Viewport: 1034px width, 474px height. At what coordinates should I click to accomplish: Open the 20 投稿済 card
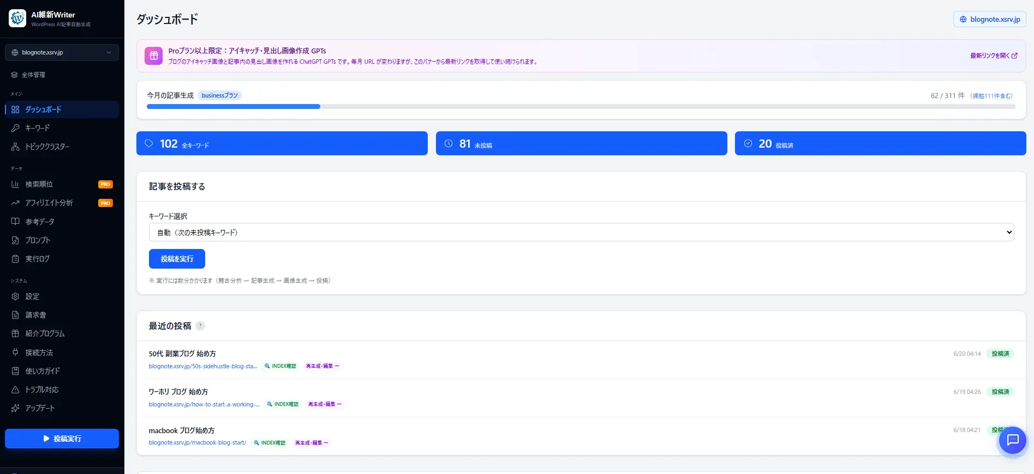pyautogui.click(x=880, y=143)
